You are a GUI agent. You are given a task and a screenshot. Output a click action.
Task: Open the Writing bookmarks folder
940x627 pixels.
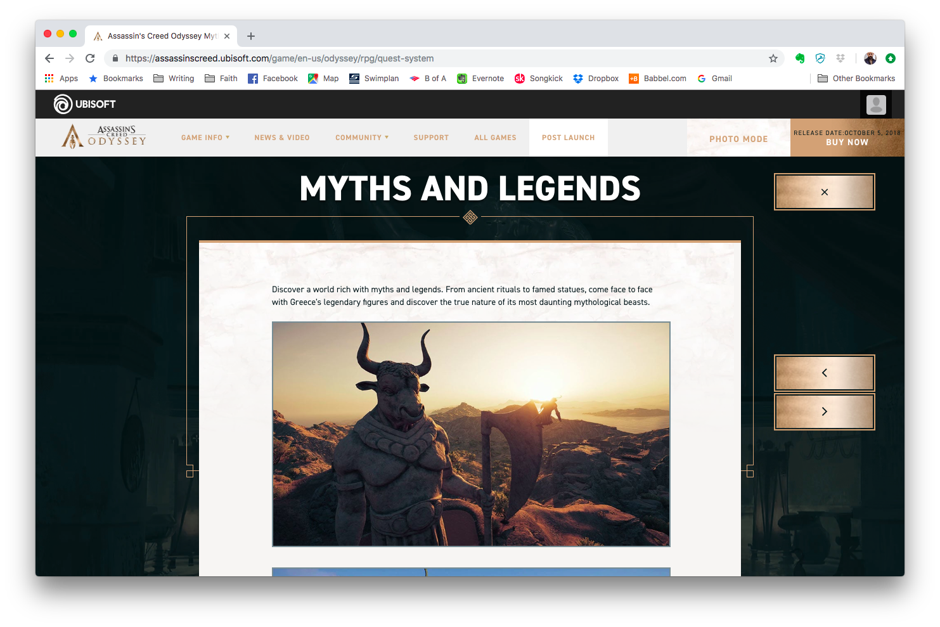click(x=174, y=79)
